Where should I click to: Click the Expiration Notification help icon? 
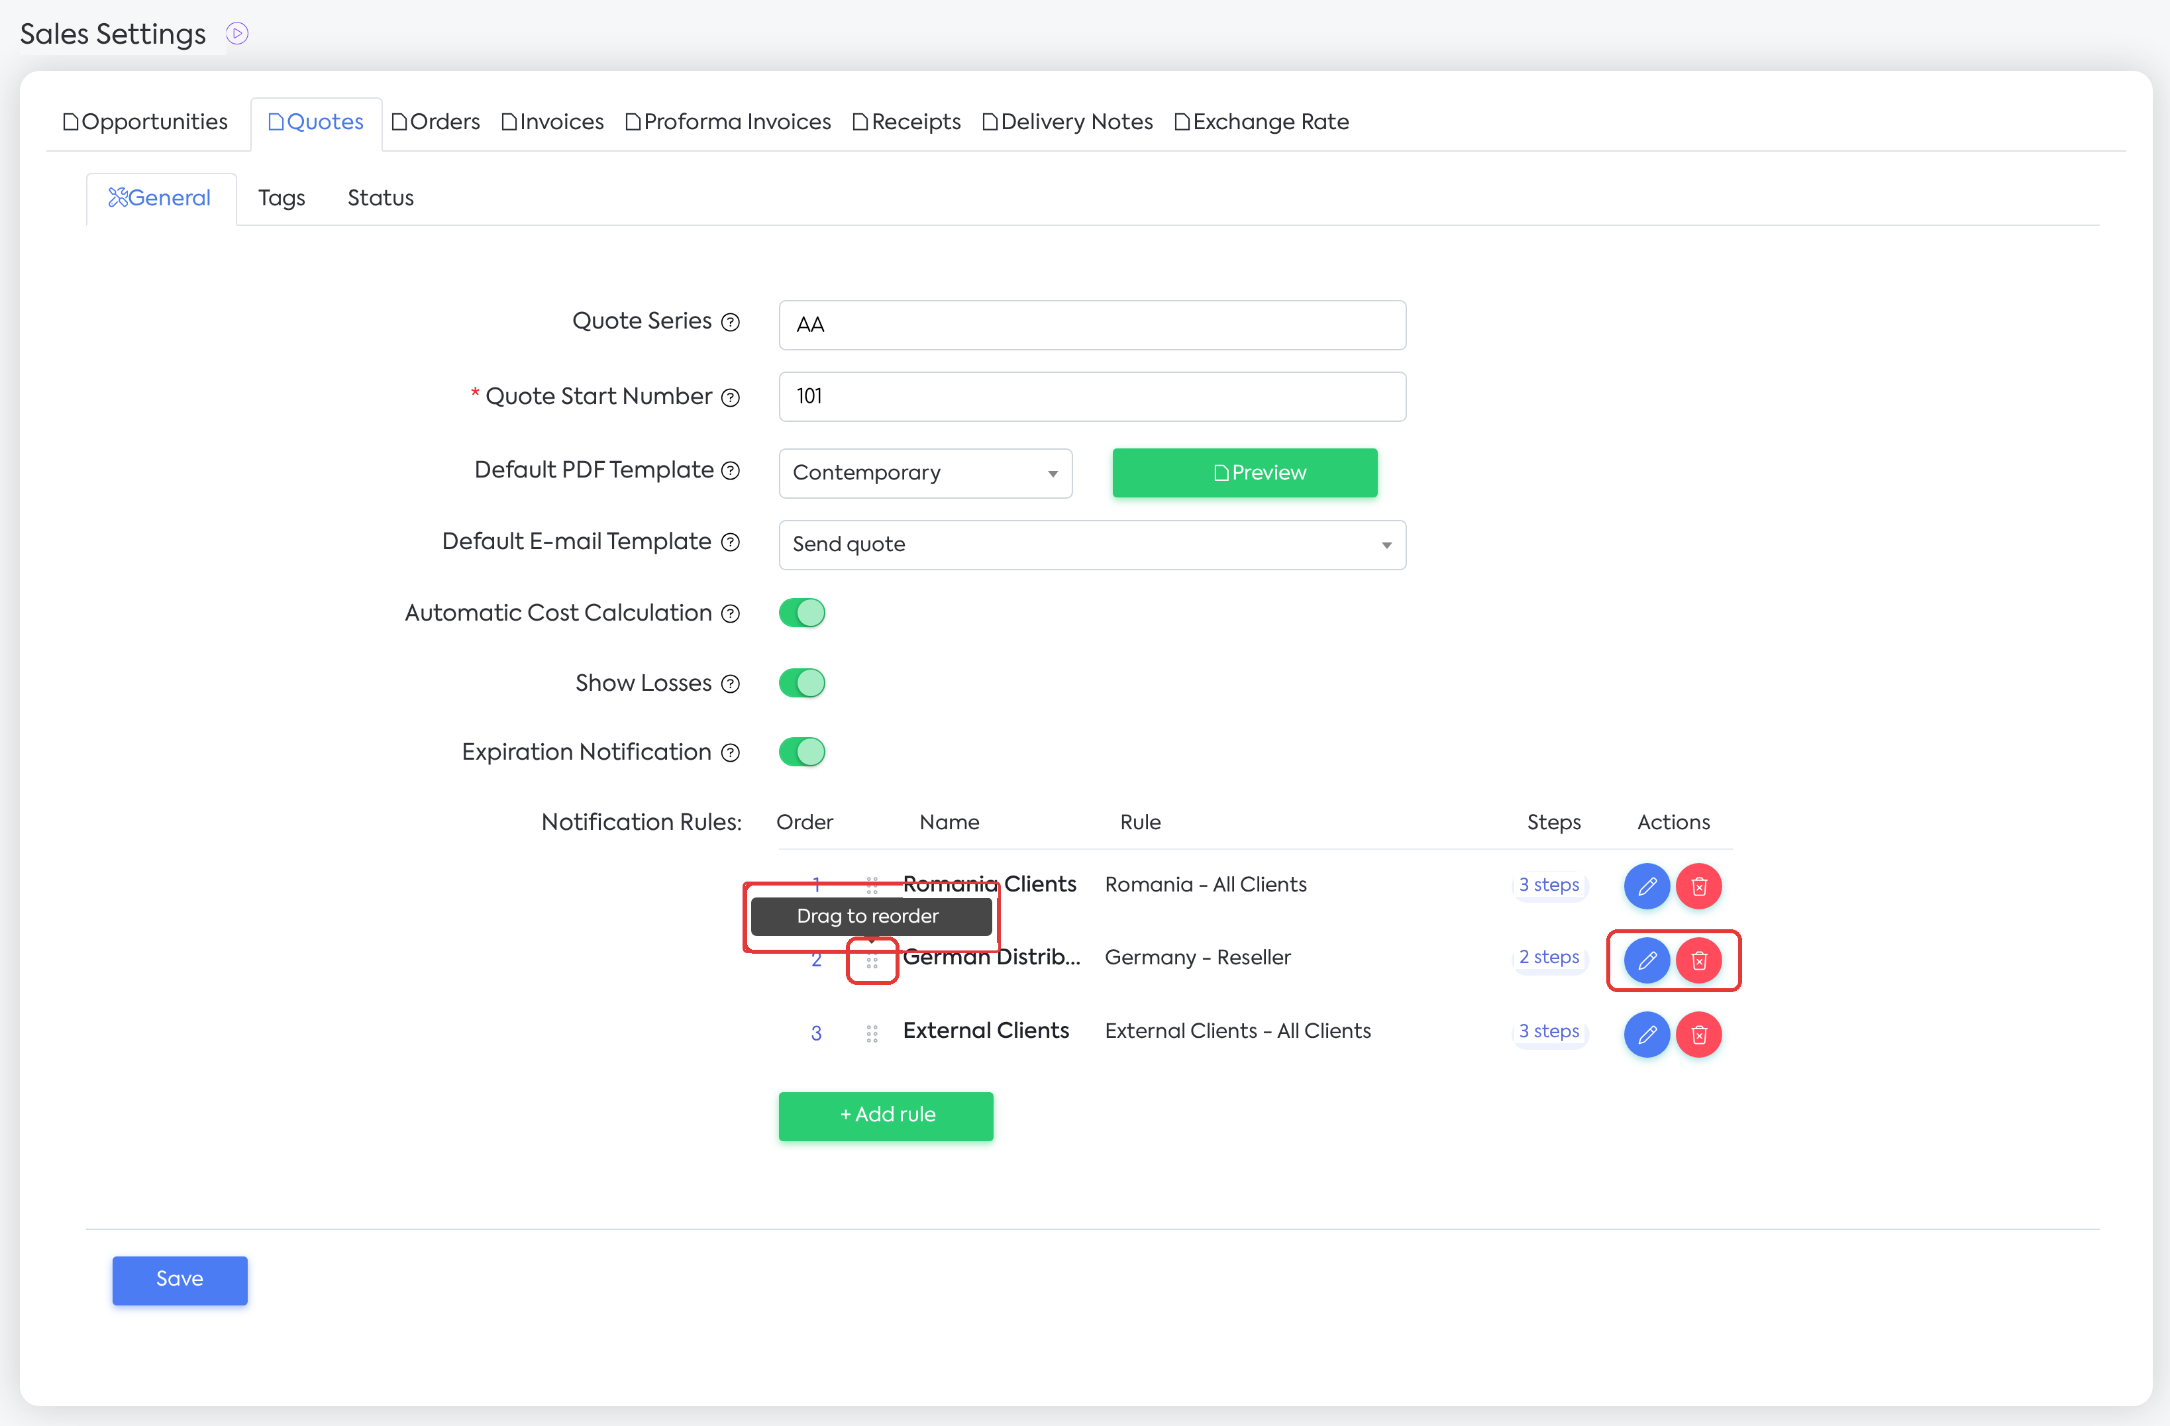pos(731,753)
